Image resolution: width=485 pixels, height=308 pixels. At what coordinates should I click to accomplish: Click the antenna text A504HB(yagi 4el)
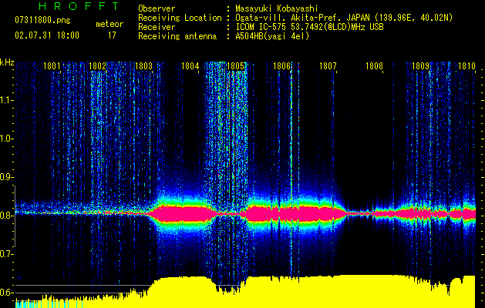click(272, 36)
